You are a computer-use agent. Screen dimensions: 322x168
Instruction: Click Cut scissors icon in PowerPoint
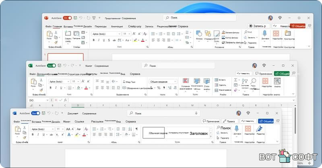coord(56,33)
